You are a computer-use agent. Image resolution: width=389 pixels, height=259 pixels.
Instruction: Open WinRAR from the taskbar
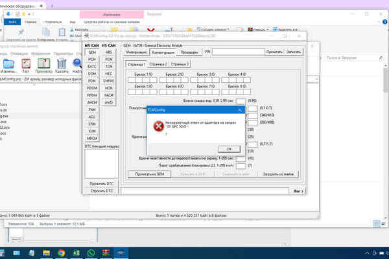coord(106,253)
